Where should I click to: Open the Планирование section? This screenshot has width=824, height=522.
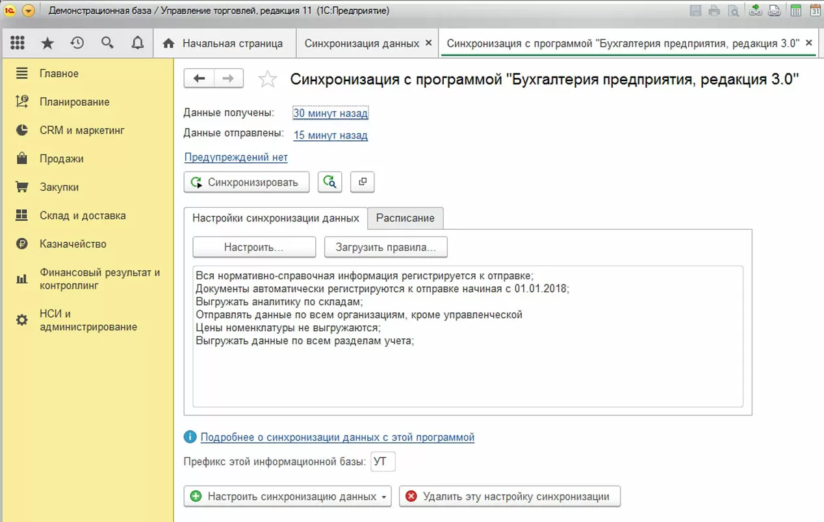pyautogui.click(x=75, y=102)
